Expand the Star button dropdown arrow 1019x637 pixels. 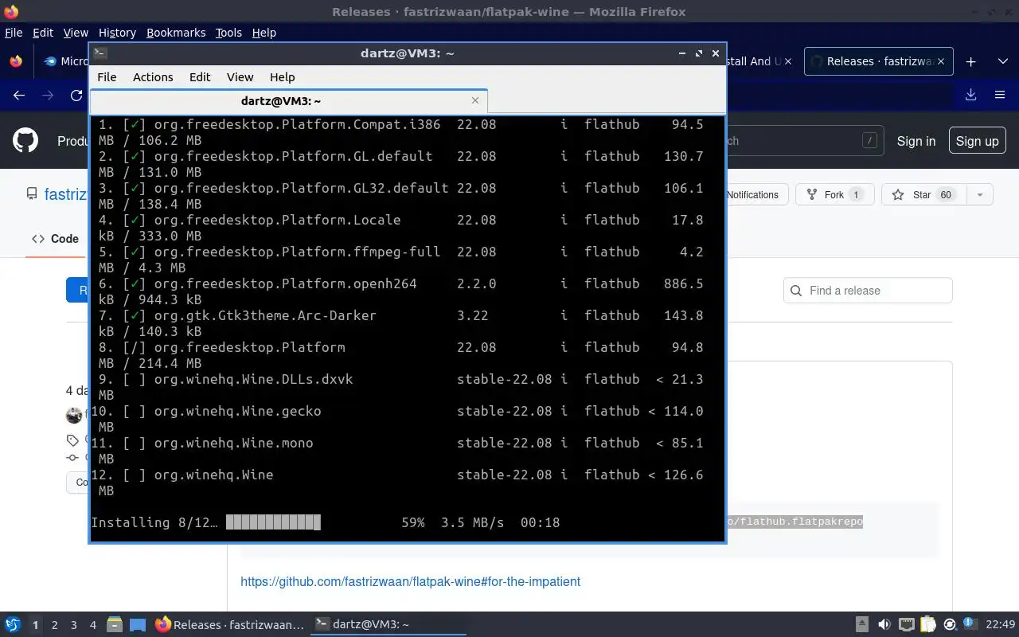tap(980, 194)
